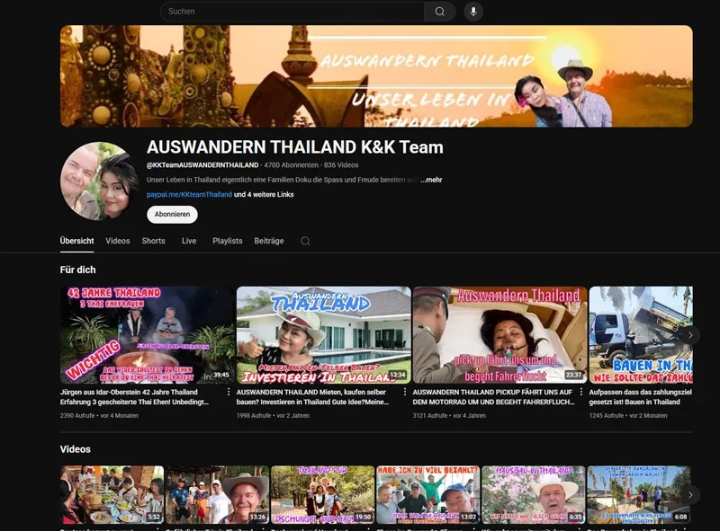Switch to the Videos tab
The width and height of the screenshot is (720, 531).
(118, 241)
